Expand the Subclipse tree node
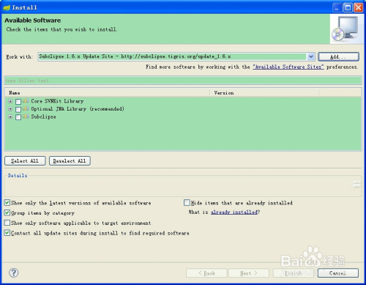 click(10, 116)
